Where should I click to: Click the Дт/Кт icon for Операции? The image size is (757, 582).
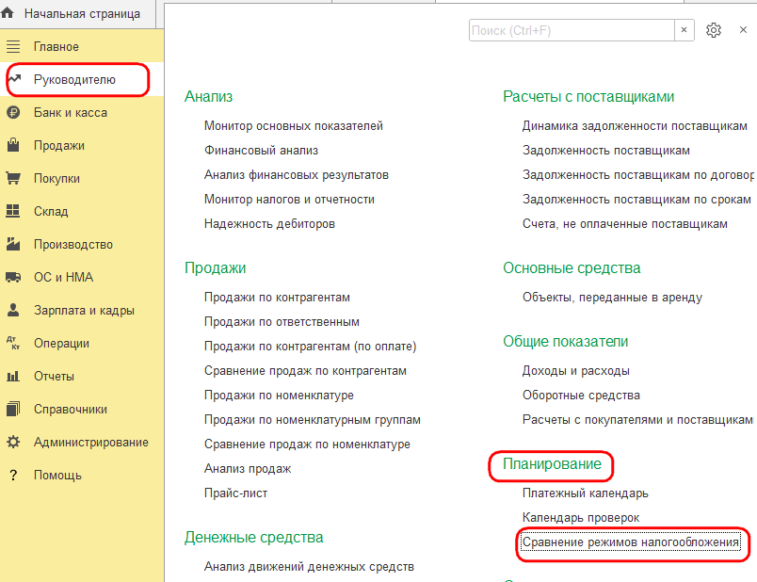(13, 343)
